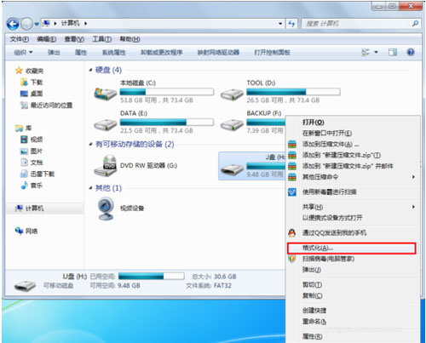Select the DVD RW 驱动器 (G:) icon
This screenshot has height=343, width=426.
(x=106, y=165)
